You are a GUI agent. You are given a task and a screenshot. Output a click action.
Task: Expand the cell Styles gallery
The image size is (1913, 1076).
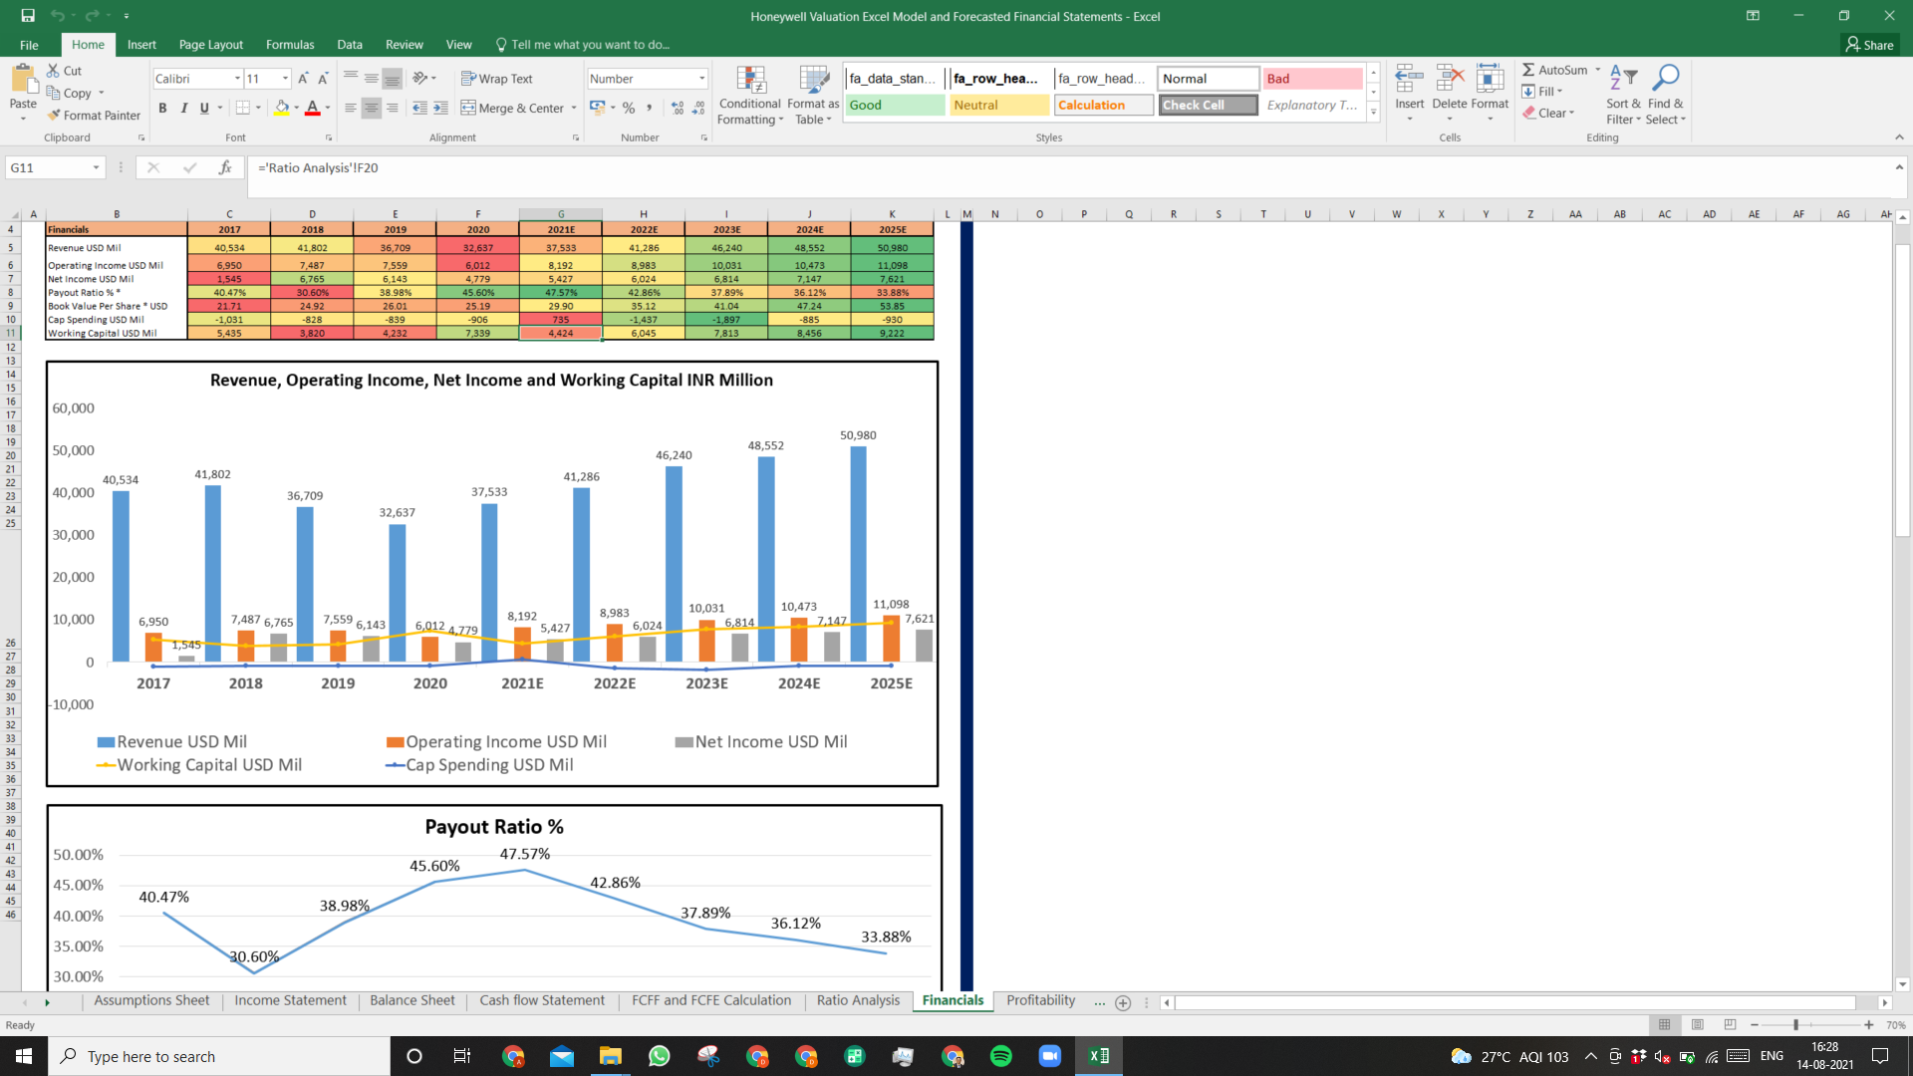(x=1373, y=112)
